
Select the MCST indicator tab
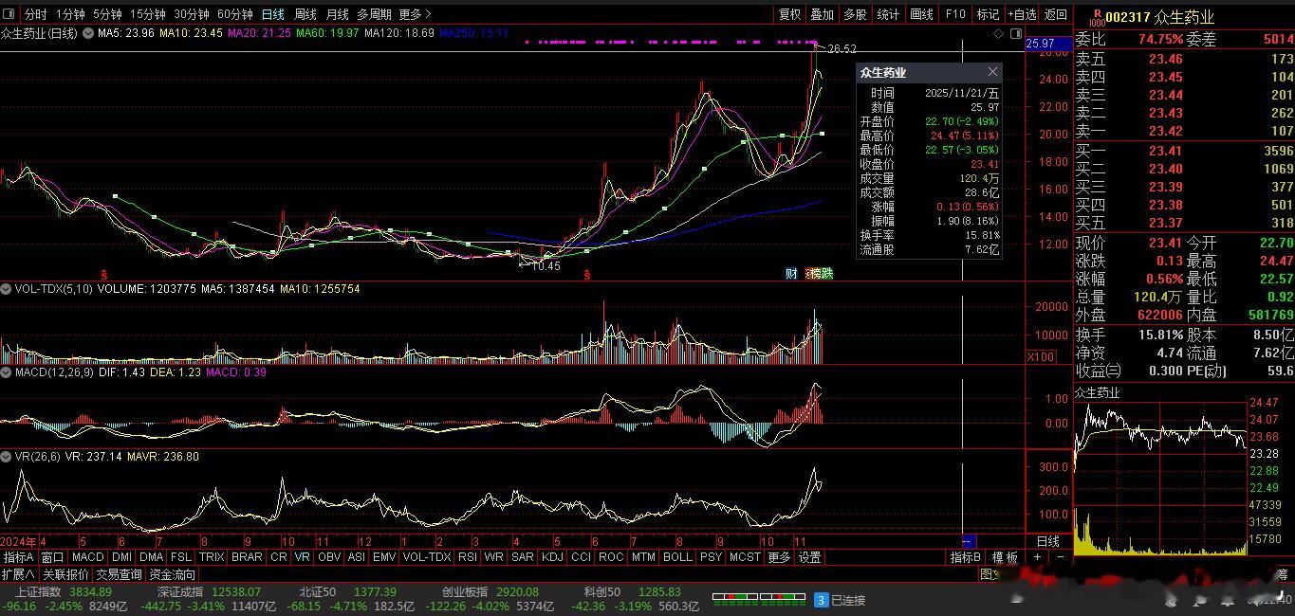[x=745, y=557]
